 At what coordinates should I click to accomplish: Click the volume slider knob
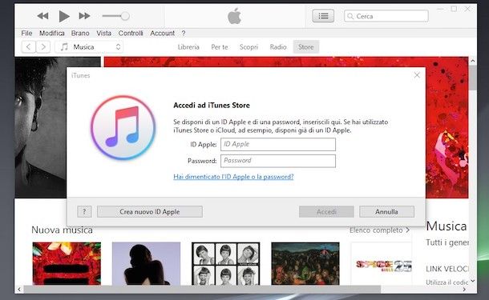[125, 16]
